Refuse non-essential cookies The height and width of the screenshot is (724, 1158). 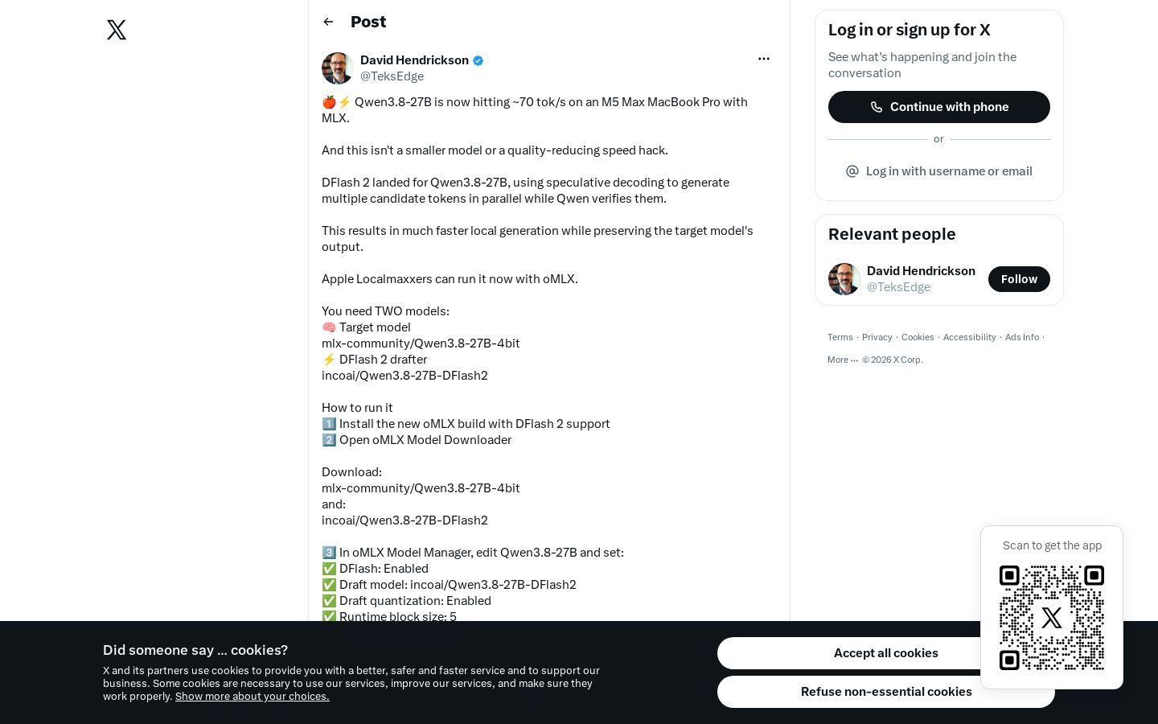885,692
